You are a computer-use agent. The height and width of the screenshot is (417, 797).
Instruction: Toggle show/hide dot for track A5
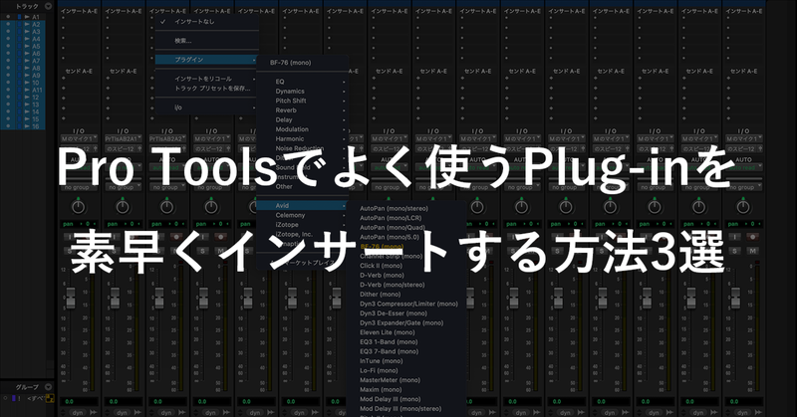8,46
